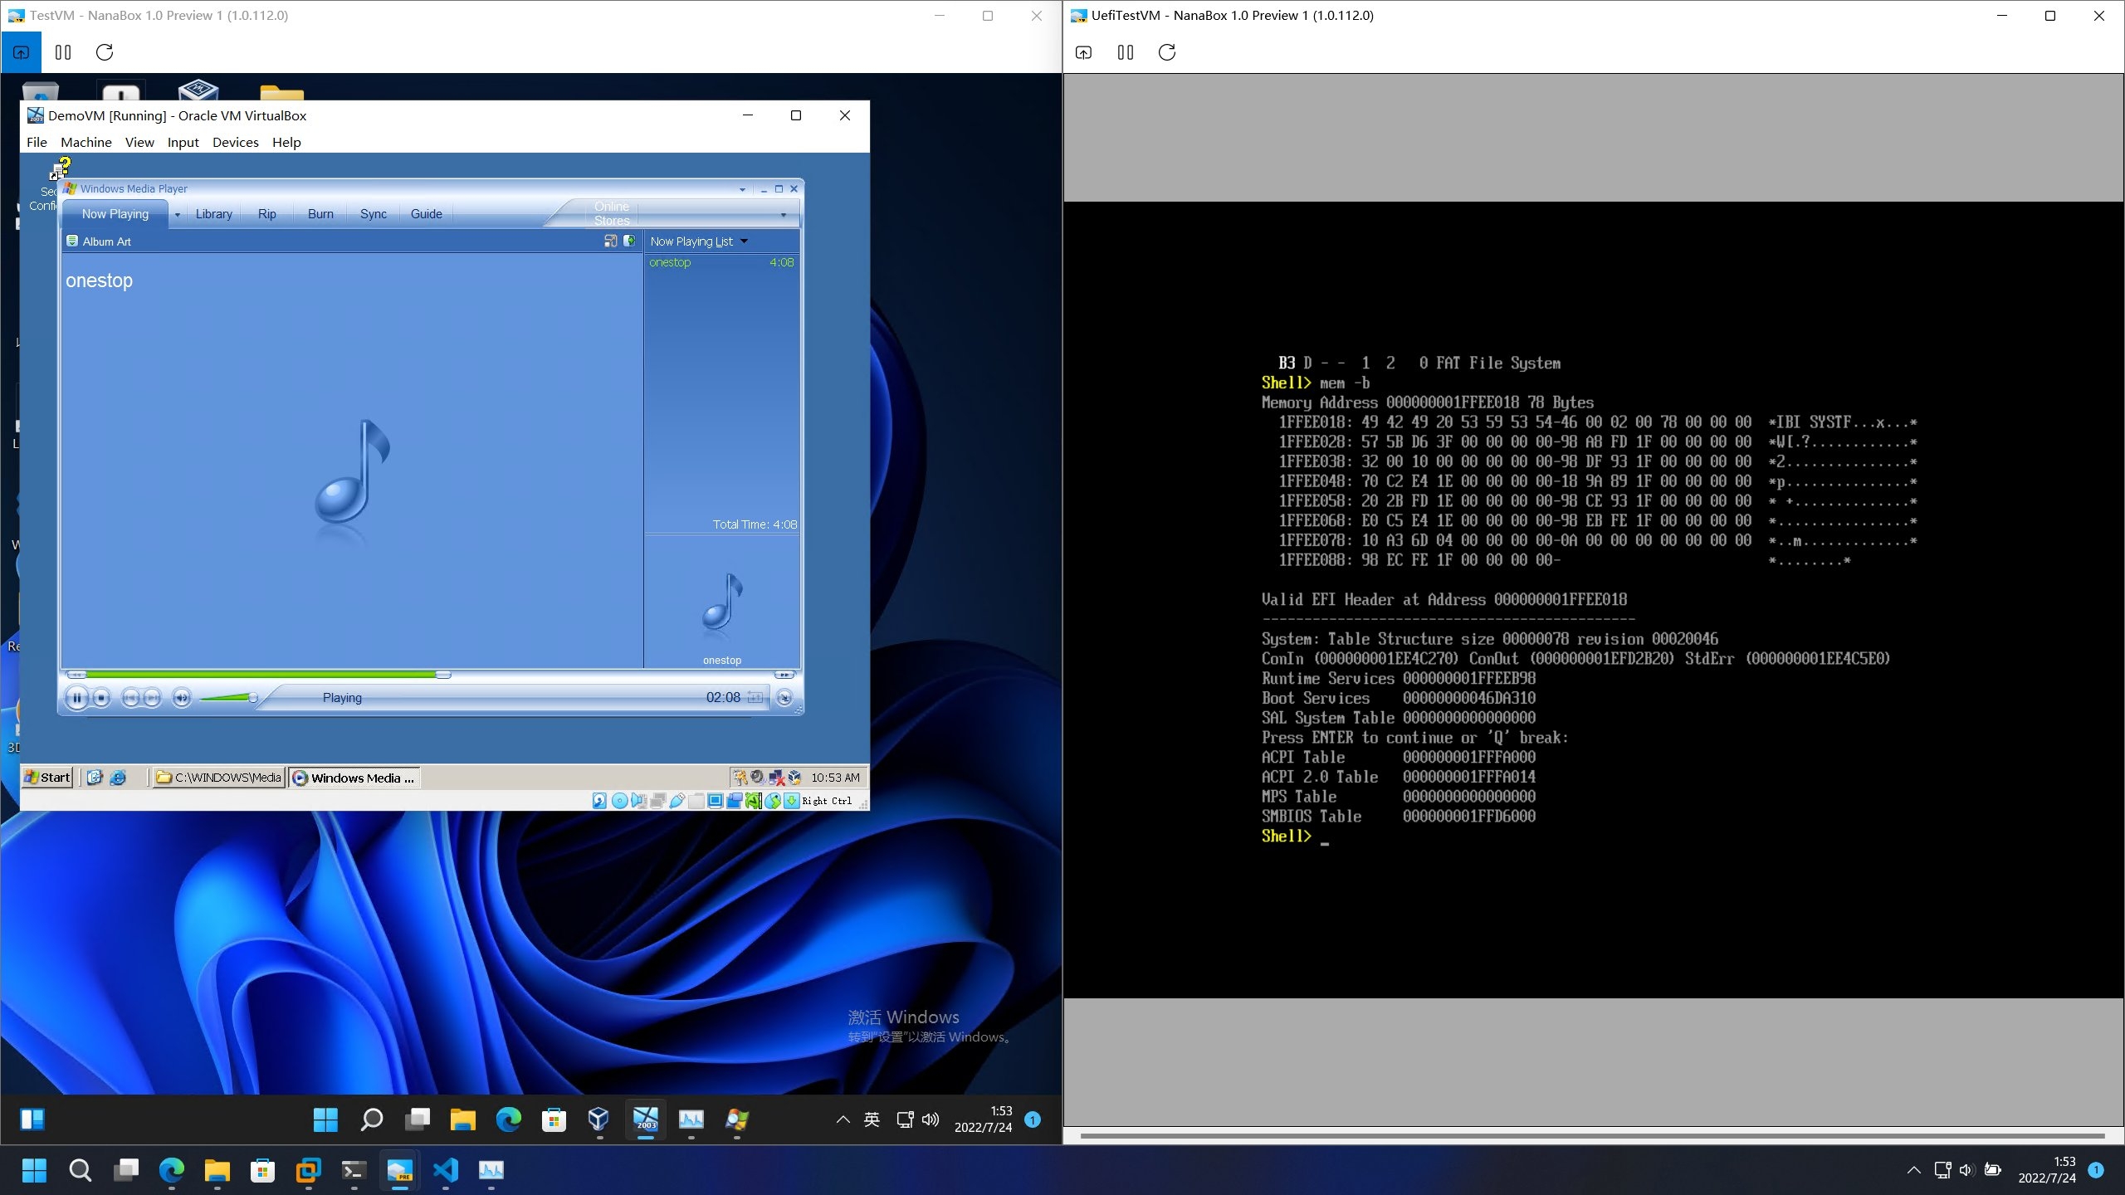The image size is (2125, 1195).
Task: Click Album Art visualization options icon
Action: [72, 241]
